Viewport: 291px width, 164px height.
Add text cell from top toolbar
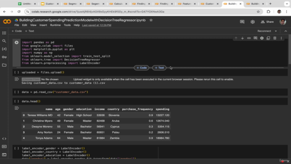[x=30, y=31]
